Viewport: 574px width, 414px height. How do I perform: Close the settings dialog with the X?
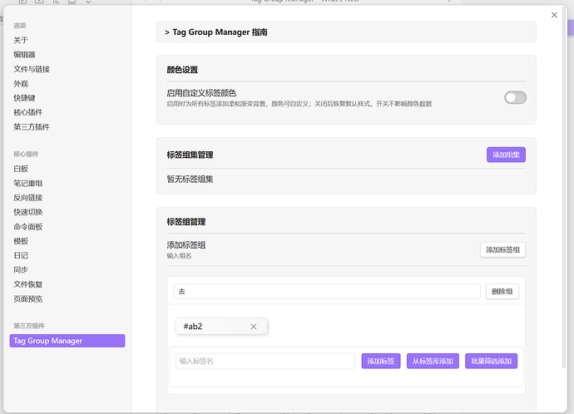(555, 15)
